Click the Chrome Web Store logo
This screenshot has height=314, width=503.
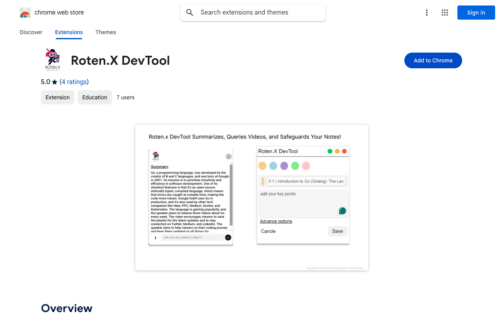pos(25,13)
